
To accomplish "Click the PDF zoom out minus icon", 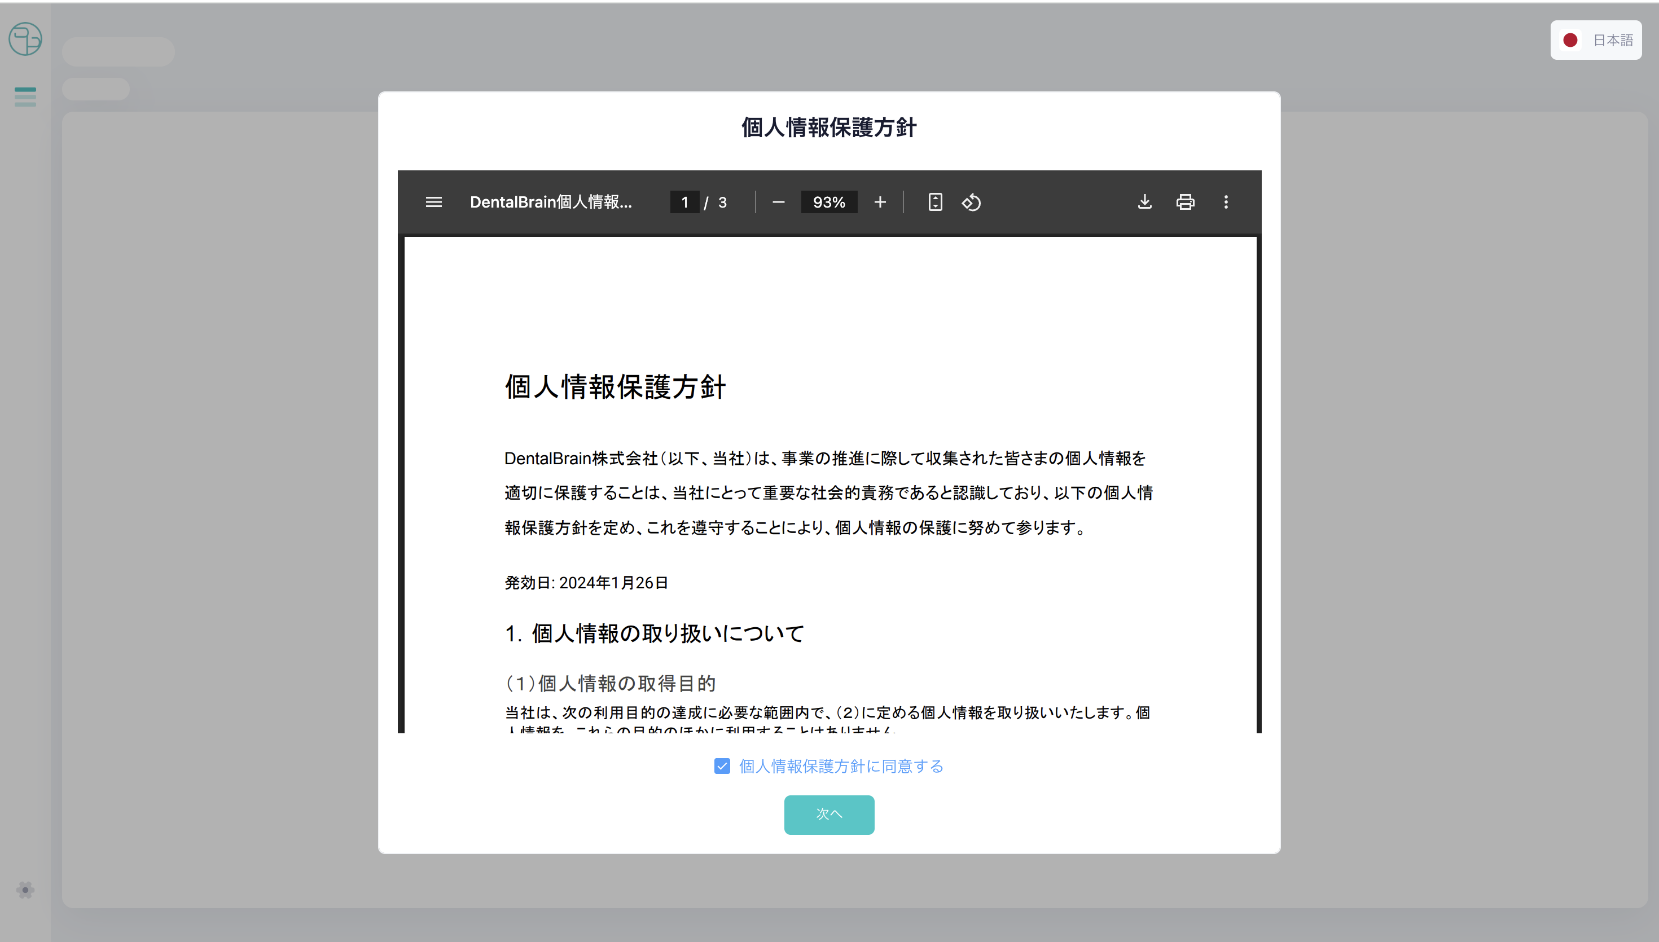I will click(x=778, y=203).
